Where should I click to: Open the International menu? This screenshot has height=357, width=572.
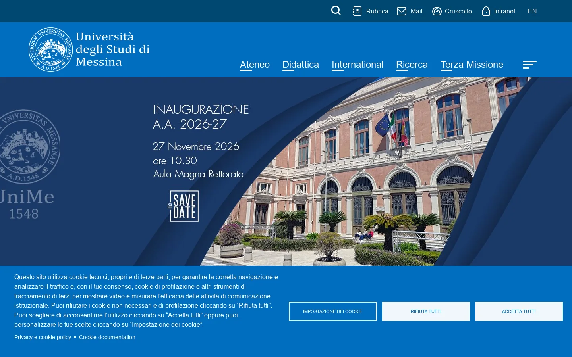[357, 65]
